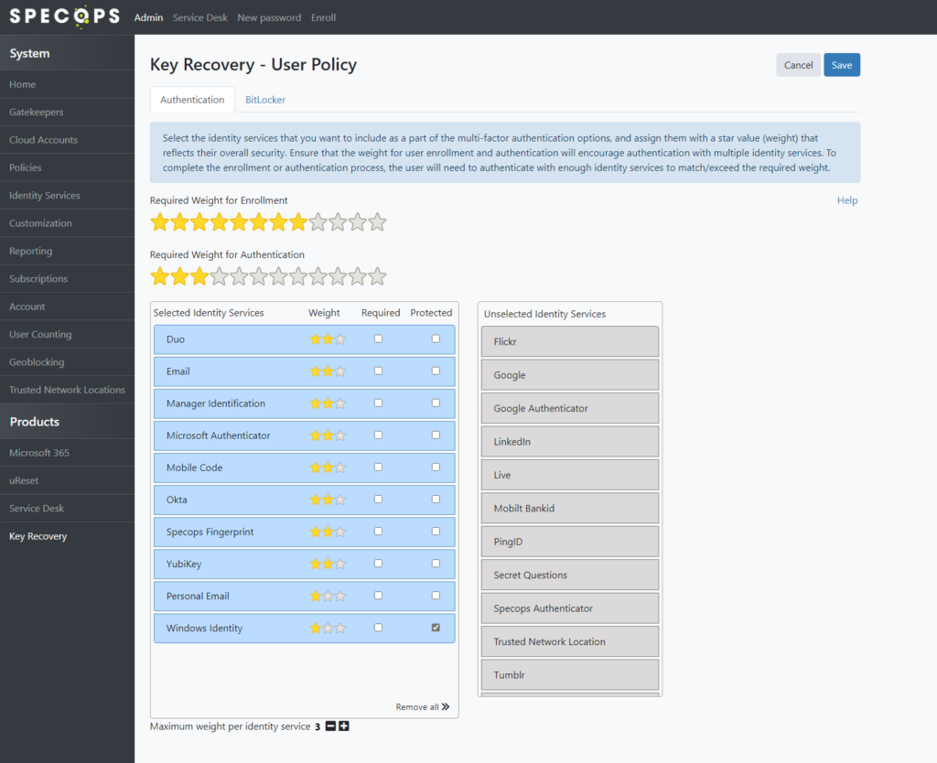Select unselected service Mobilt Bankid
This screenshot has width=937, height=763.
pos(570,509)
